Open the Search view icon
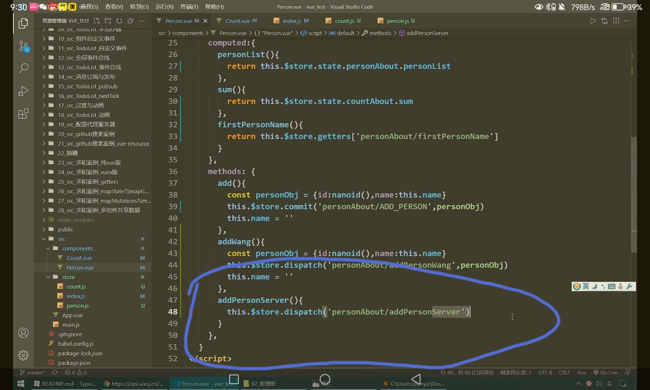 23,68
